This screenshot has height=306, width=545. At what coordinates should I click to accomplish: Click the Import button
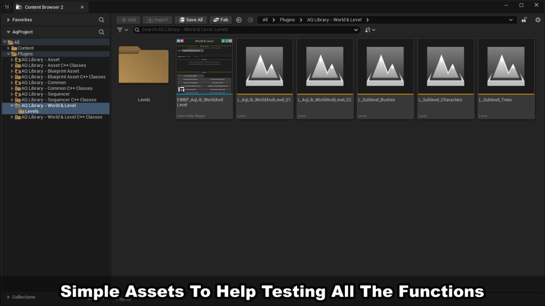pos(157,20)
